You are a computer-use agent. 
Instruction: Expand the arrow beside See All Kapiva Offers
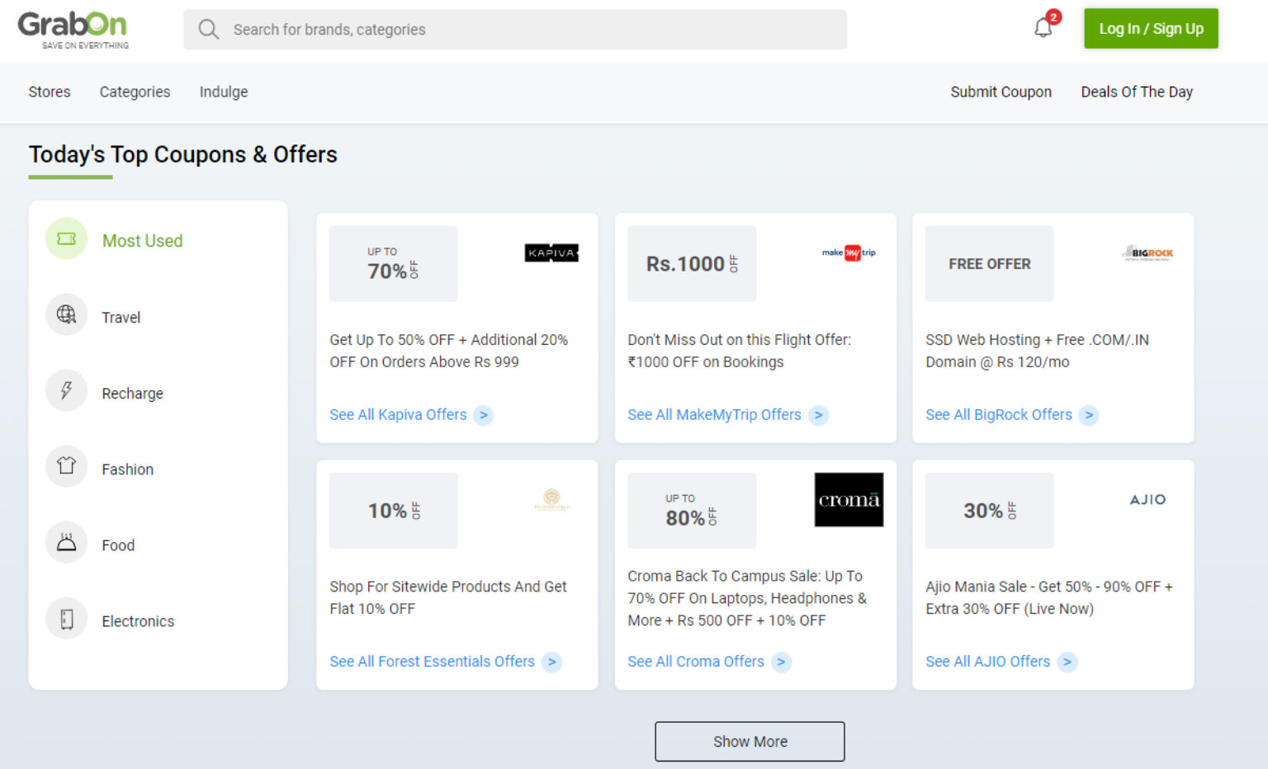point(483,415)
